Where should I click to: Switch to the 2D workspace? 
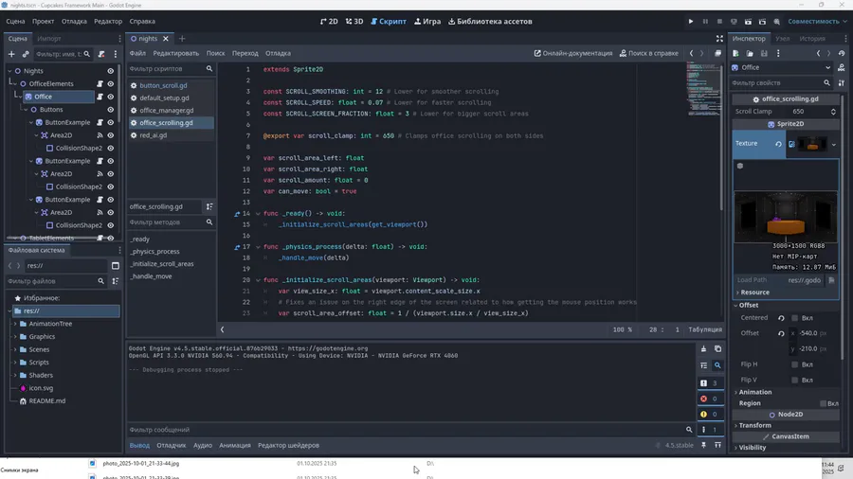point(329,22)
